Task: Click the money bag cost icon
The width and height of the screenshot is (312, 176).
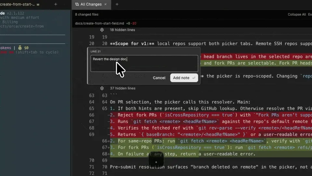Action: point(20,48)
